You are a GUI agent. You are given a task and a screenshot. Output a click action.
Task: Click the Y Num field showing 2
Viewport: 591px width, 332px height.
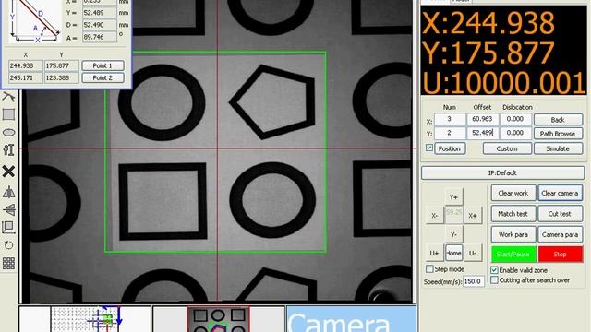[x=450, y=133]
